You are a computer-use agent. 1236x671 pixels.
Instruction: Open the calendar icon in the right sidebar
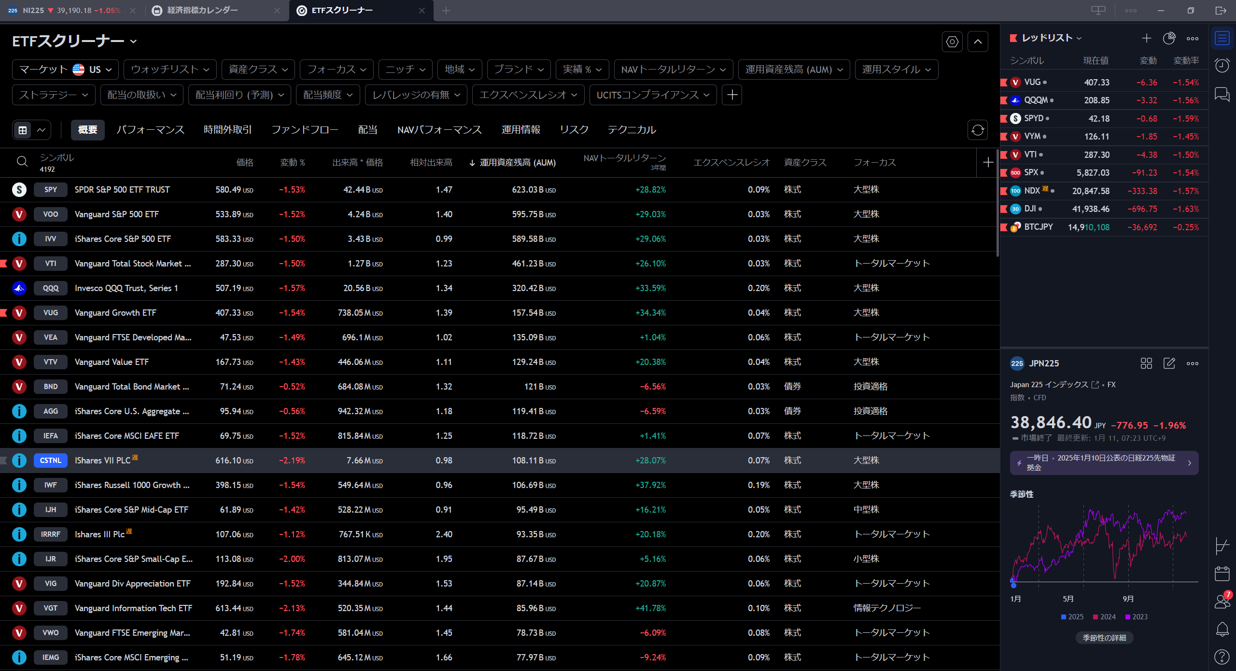point(1222,573)
